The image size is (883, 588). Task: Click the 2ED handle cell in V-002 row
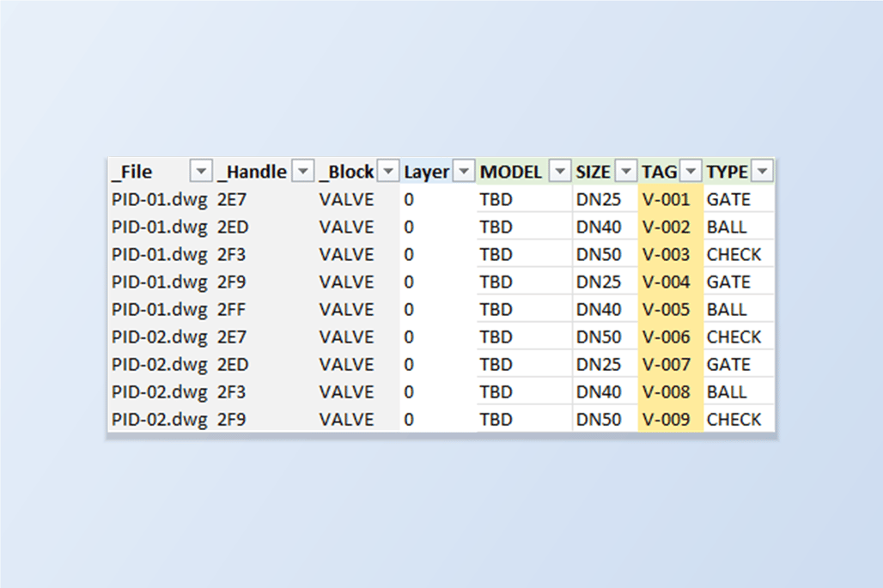264,227
